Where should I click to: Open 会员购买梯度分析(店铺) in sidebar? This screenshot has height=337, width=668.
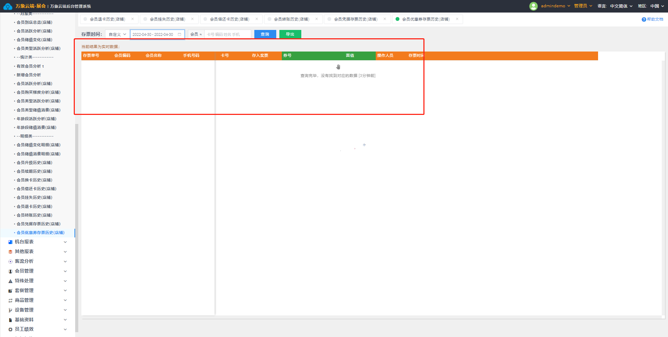[x=39, y=92]
